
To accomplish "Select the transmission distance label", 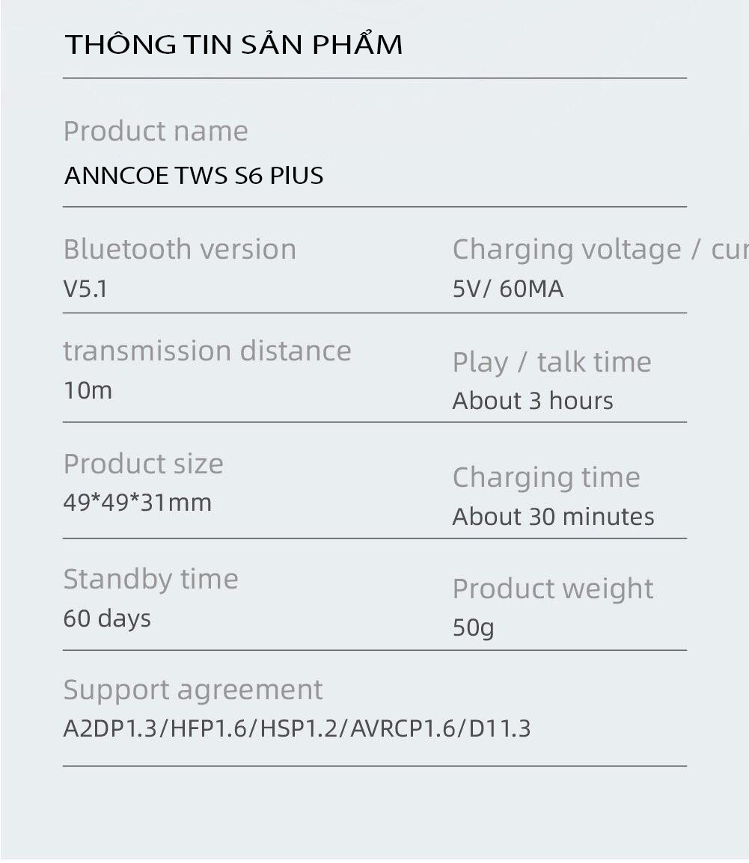I will point(207,351).
